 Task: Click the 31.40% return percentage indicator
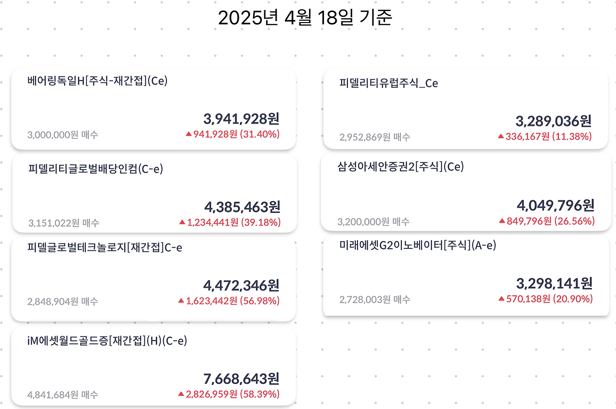261,135
